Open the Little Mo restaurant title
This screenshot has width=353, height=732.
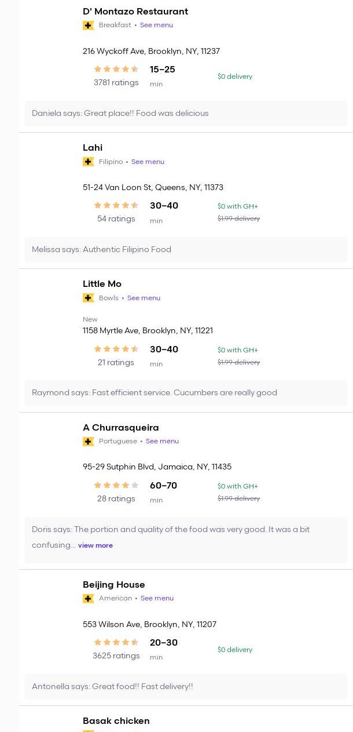[102, 284]
